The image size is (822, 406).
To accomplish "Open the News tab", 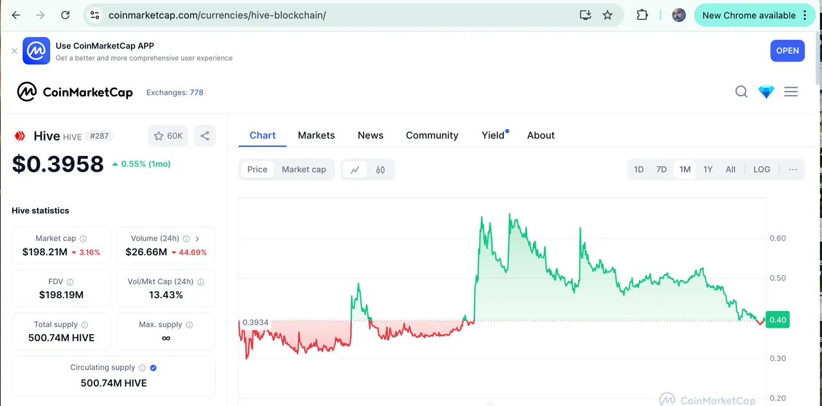I will click(x=371, y=135).
